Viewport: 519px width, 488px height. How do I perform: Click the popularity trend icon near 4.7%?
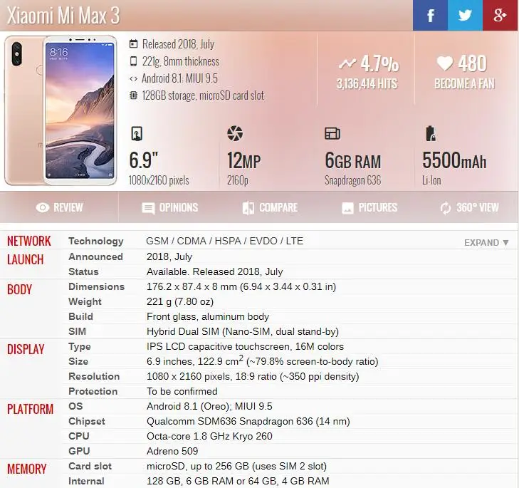point(347,63)
